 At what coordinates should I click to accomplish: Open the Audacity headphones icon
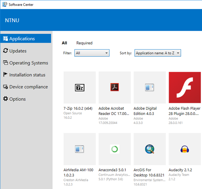[185, 149]
